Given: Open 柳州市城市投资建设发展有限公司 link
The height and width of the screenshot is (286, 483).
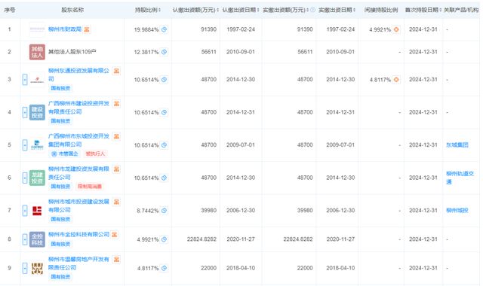Looking at the screenshot, I should click(x=78, y=205).
